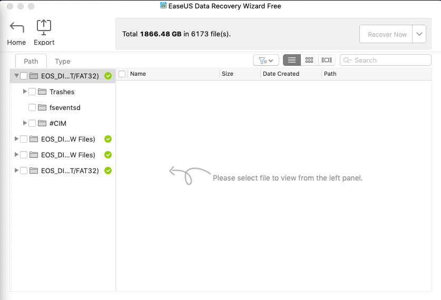
Task: Select the fseventsd folder label
Action: click(65, 107)
